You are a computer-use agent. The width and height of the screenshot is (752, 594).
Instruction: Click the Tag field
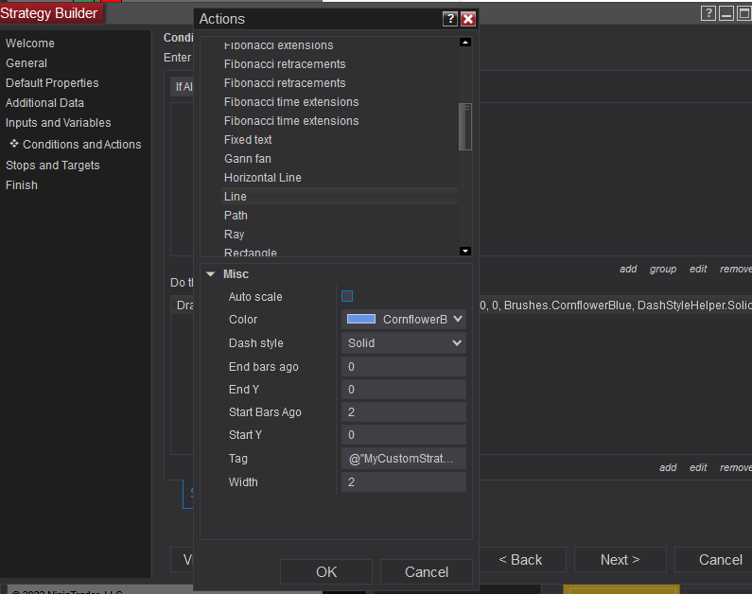click(x=404, y=459)
